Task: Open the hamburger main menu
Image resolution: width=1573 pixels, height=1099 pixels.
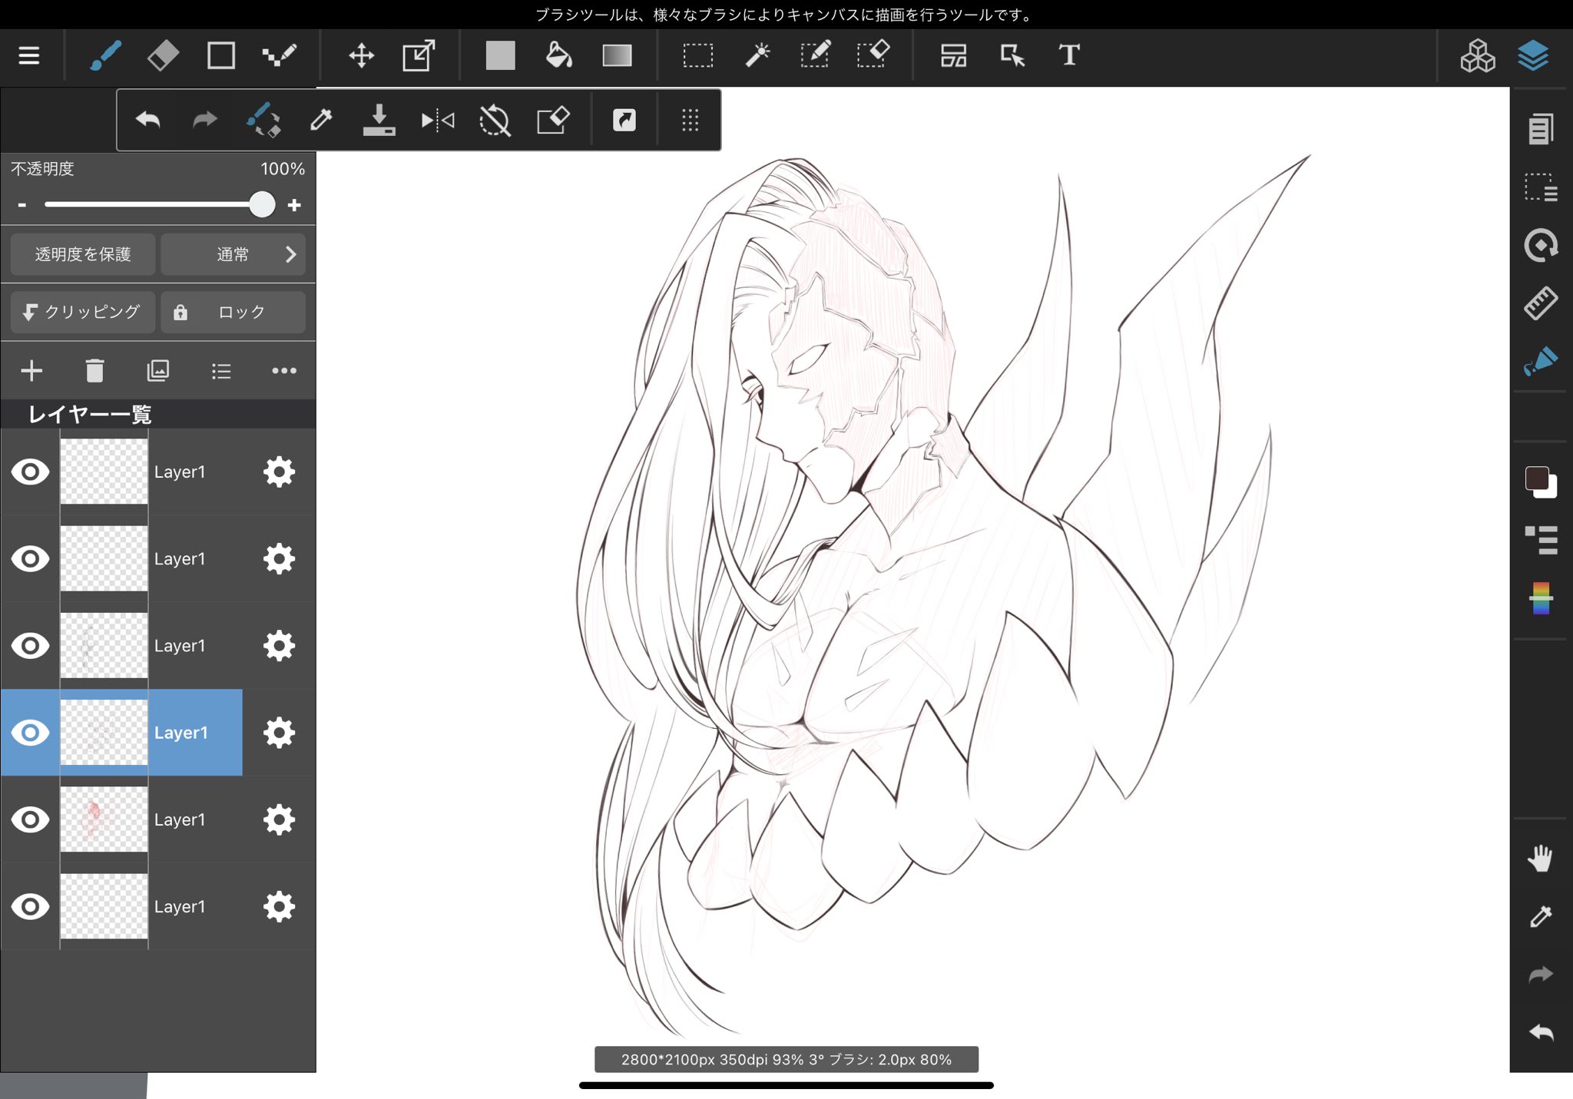Action: [x=29, y=55]
